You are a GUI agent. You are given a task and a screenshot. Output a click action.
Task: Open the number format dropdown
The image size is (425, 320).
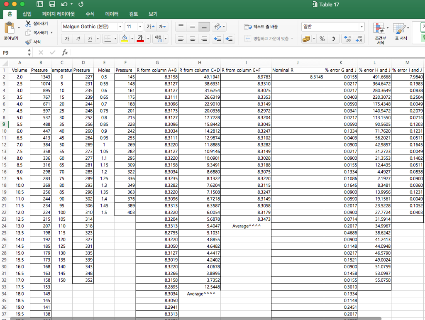361,27
